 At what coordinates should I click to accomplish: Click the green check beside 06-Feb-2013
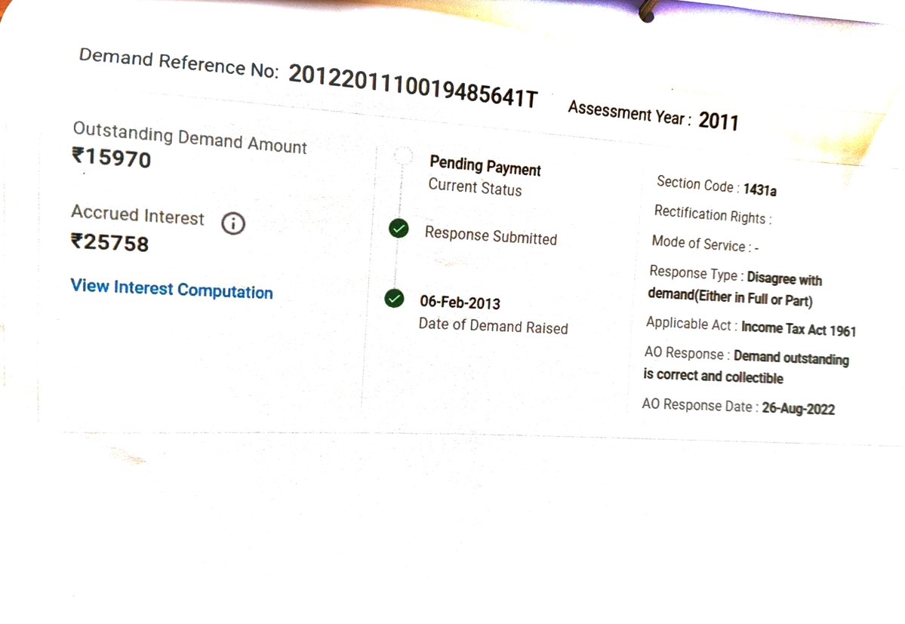pos(394,298)
